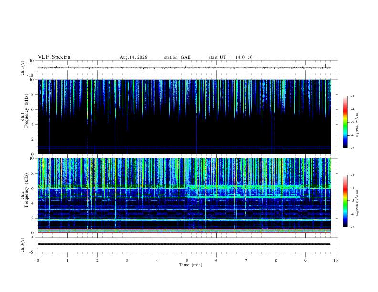Click the ch.2 Frequency (kHz) axis label
Screen dimensions: 378x292
pos(25,190)
